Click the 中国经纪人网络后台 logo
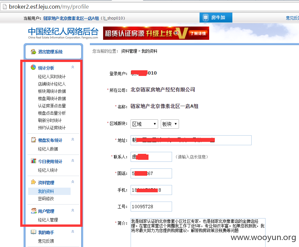This screenshot has height=247, width=299. [63, 33]
